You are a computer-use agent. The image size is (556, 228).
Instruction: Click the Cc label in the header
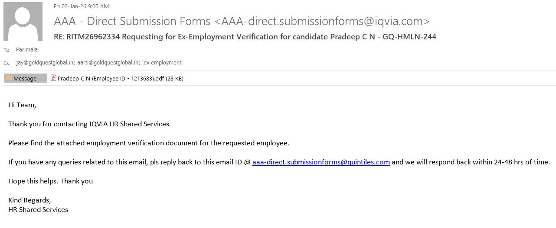click(x=7, y=63)
